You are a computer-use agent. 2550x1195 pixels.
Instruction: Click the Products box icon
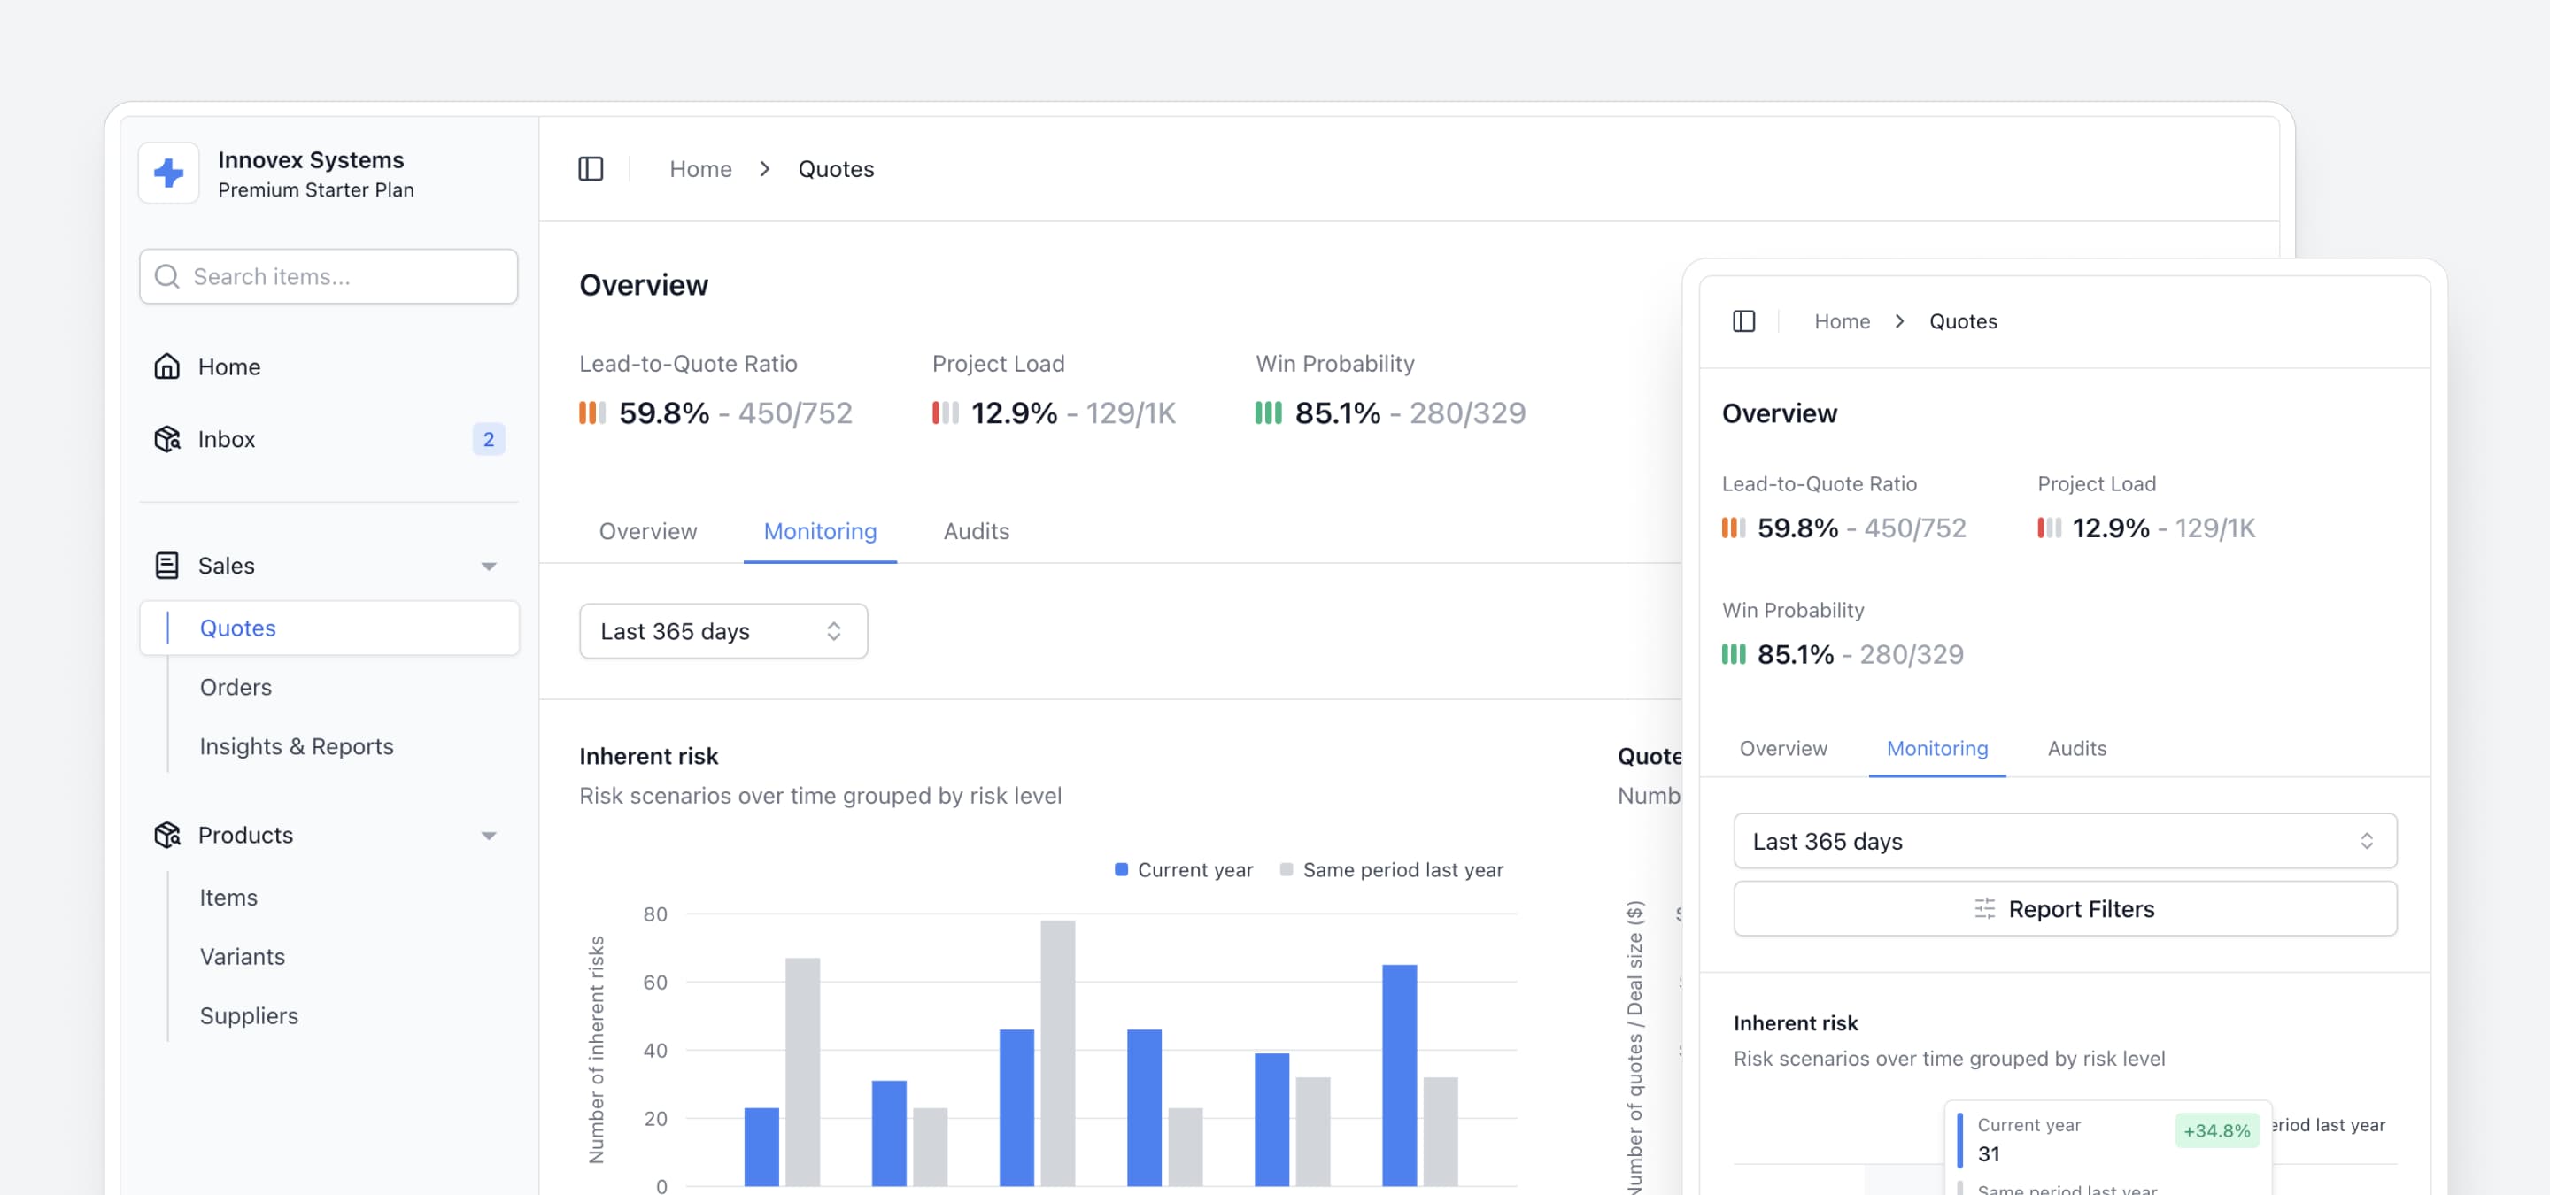167,835
